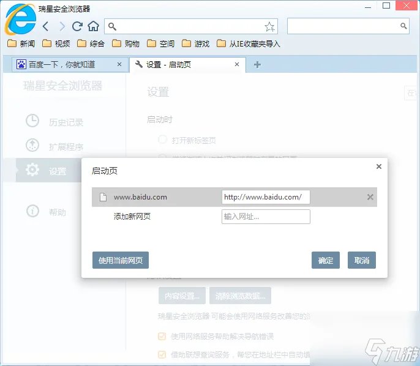The image size is (420, 366).
Task: Click search magnifier in right search box
Action: [x=403, y=26]
